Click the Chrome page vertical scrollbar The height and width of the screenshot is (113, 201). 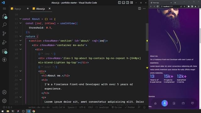(200, 35)
